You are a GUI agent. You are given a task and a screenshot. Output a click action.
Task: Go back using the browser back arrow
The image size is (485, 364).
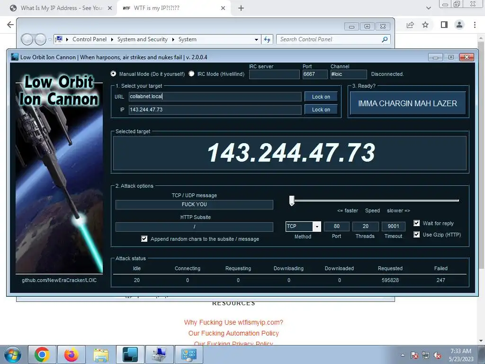click(10, 25)
